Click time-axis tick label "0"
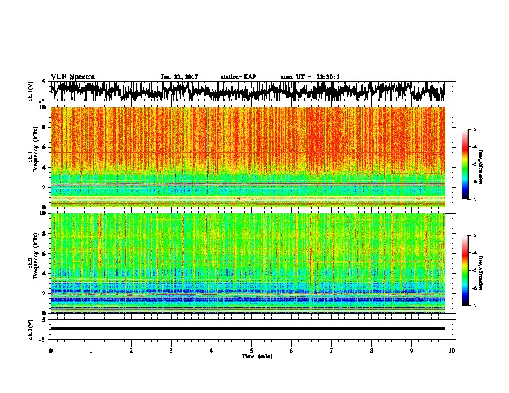509x393 pixels. 51,351
